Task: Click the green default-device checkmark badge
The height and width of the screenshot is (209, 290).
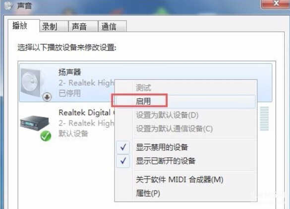Action: coord(46,136)
